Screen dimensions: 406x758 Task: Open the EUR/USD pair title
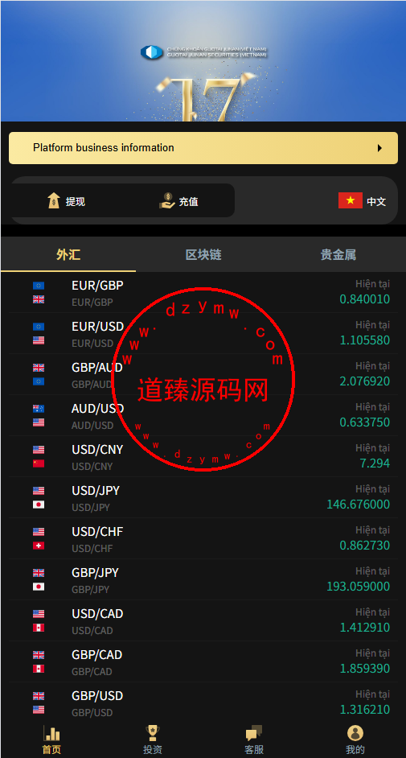tap(97, 327)
